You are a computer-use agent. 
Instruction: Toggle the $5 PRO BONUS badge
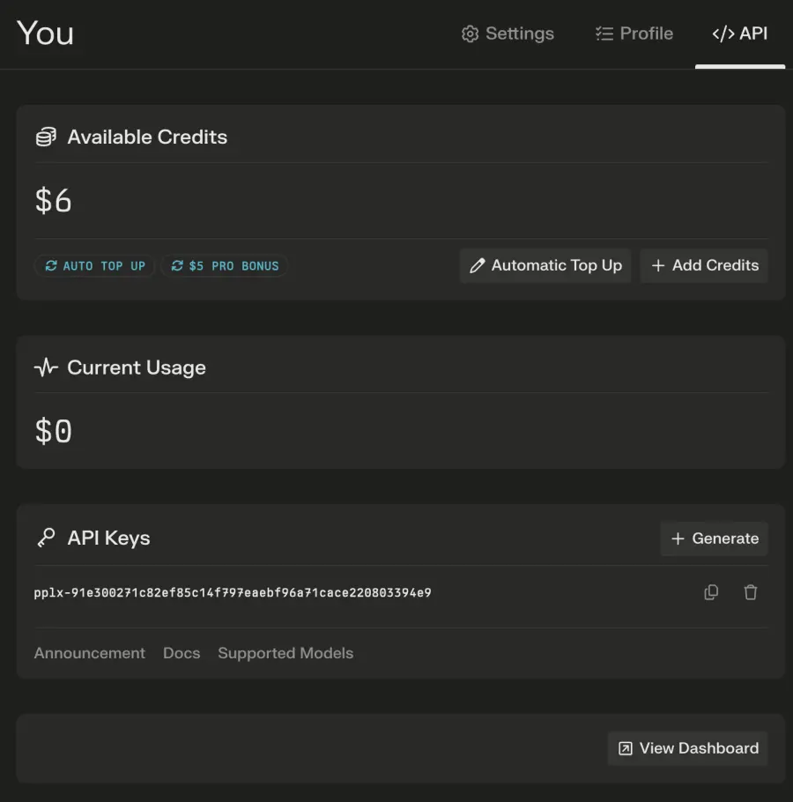click(224, 265)
